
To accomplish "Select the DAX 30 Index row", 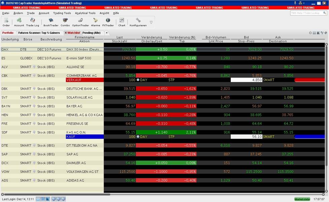I will coord(163,49).
